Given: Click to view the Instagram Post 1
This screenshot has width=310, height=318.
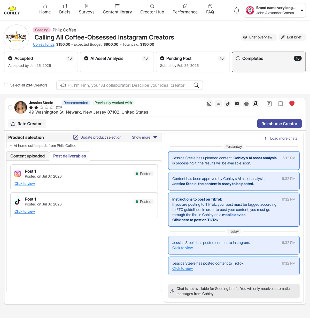Looking at the screenshot, I should (25, 184).
